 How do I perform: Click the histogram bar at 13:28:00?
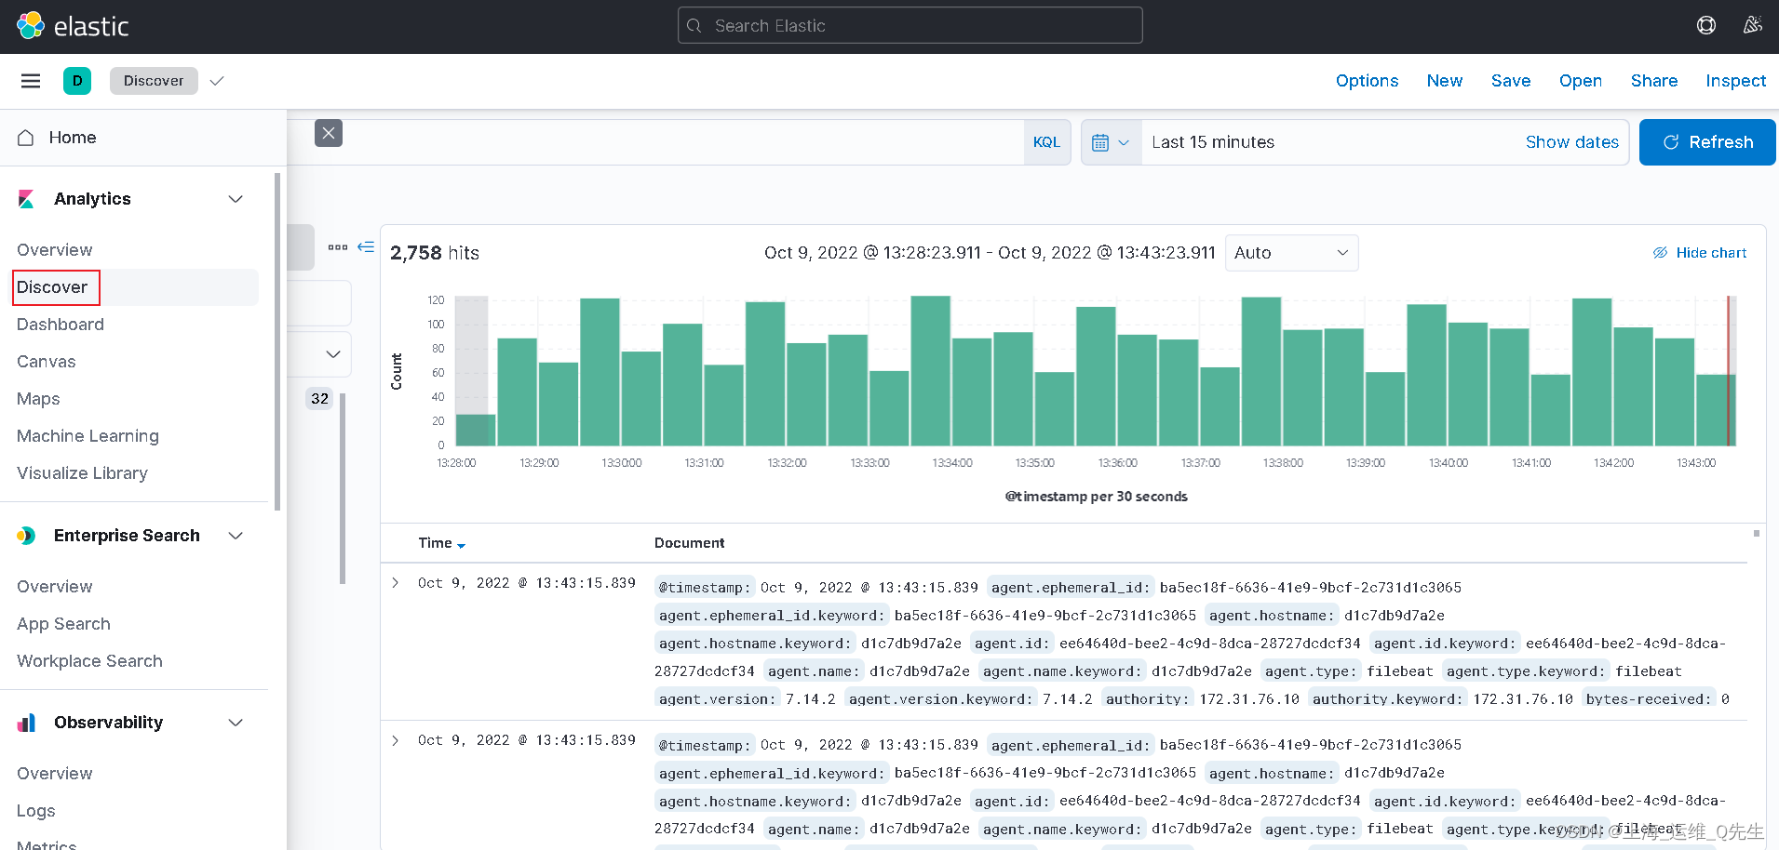pos(476,430)
